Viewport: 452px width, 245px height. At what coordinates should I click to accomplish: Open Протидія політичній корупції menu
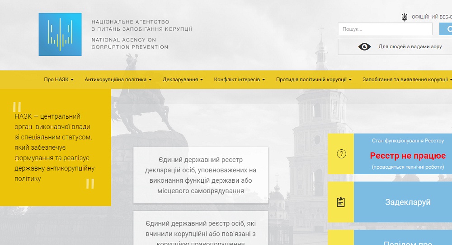[314, 79]
